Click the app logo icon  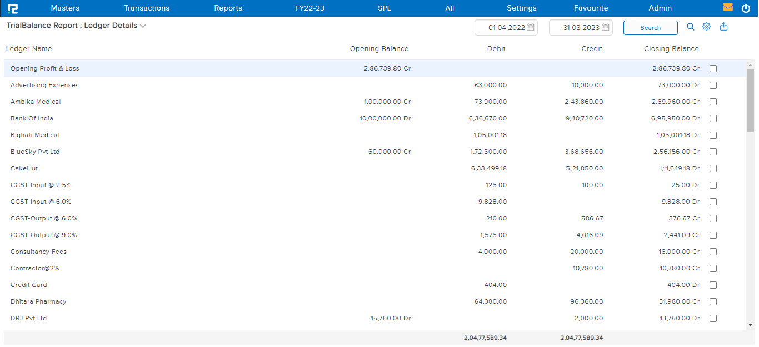(13, 8)
